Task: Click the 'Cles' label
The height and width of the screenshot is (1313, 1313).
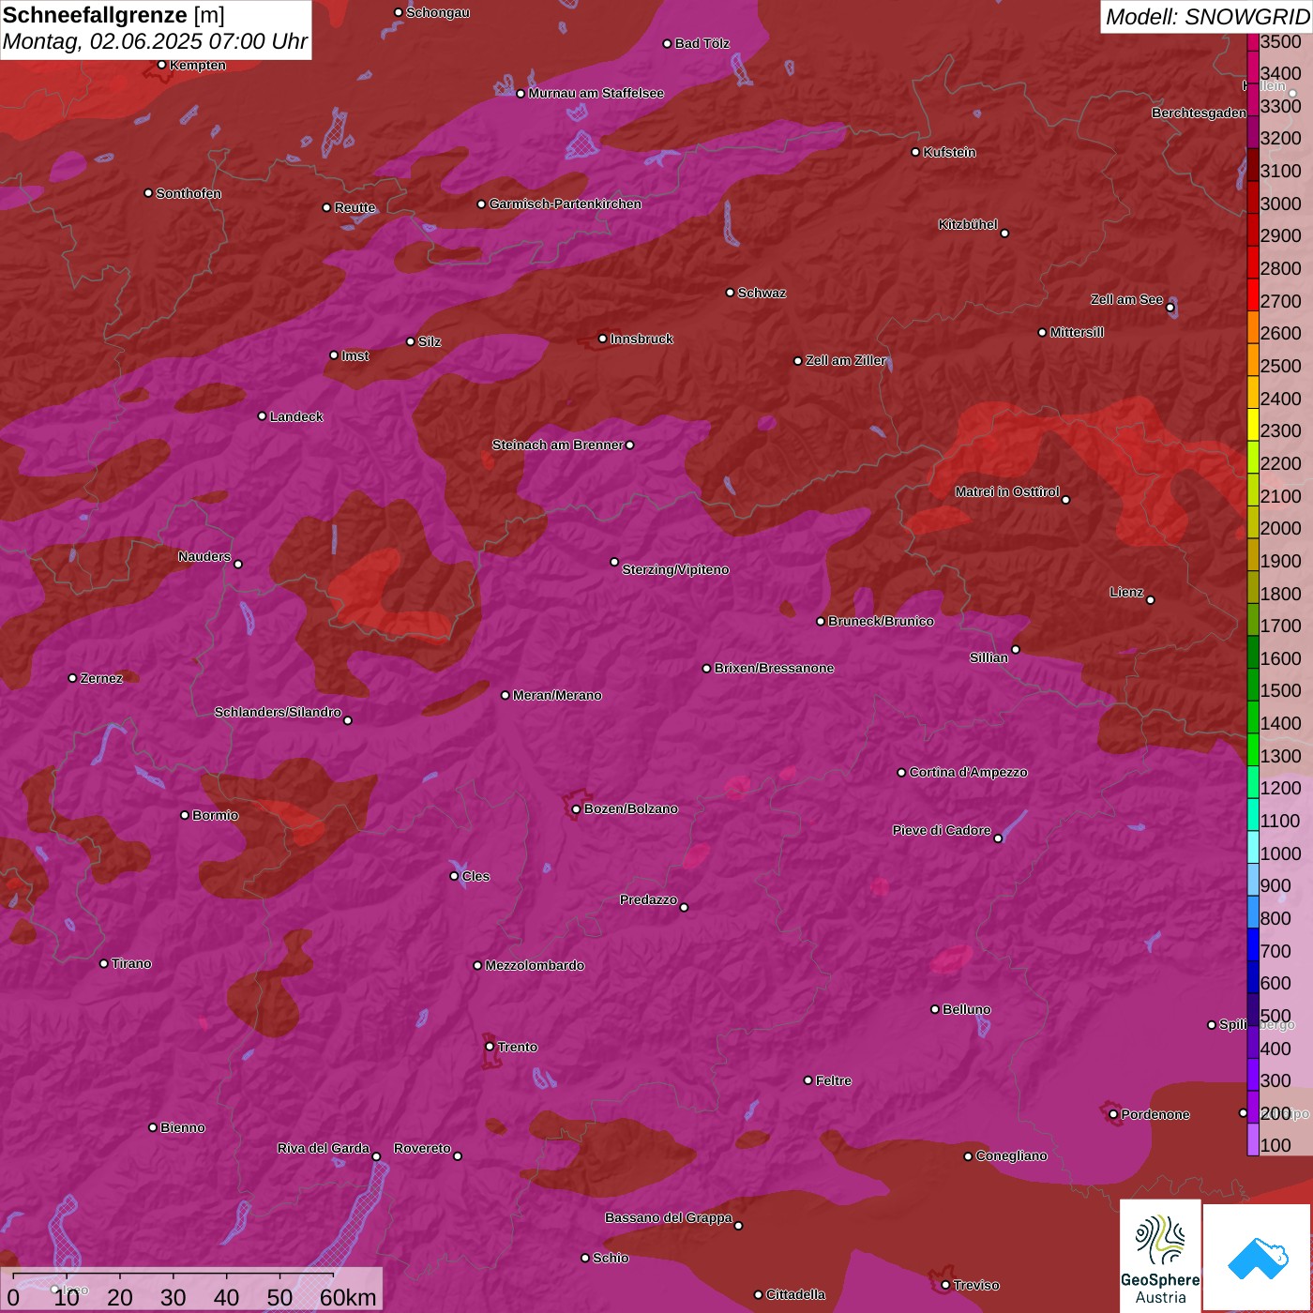Action: pos(476,876)
